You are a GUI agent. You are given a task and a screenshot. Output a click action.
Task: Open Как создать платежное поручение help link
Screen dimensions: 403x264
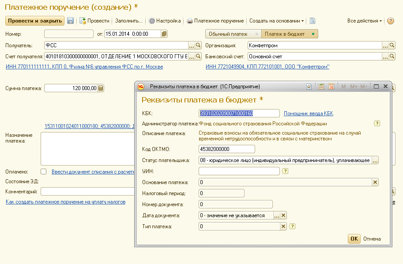click(x=65, y=202)
